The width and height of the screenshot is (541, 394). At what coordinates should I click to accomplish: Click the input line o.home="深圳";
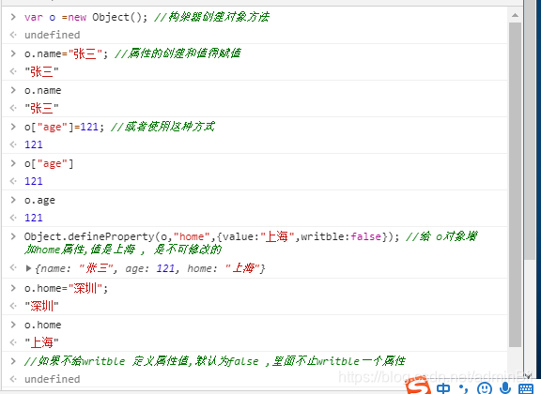(66, 288)
